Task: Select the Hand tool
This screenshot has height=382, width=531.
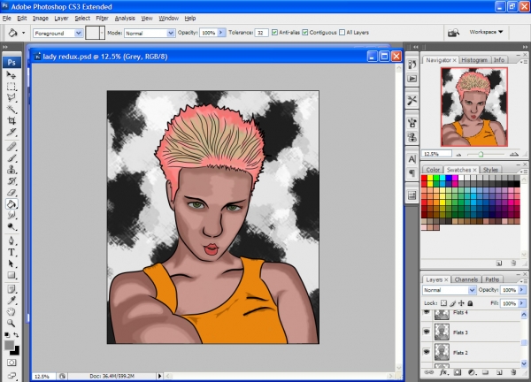Action: click(12, 311)
